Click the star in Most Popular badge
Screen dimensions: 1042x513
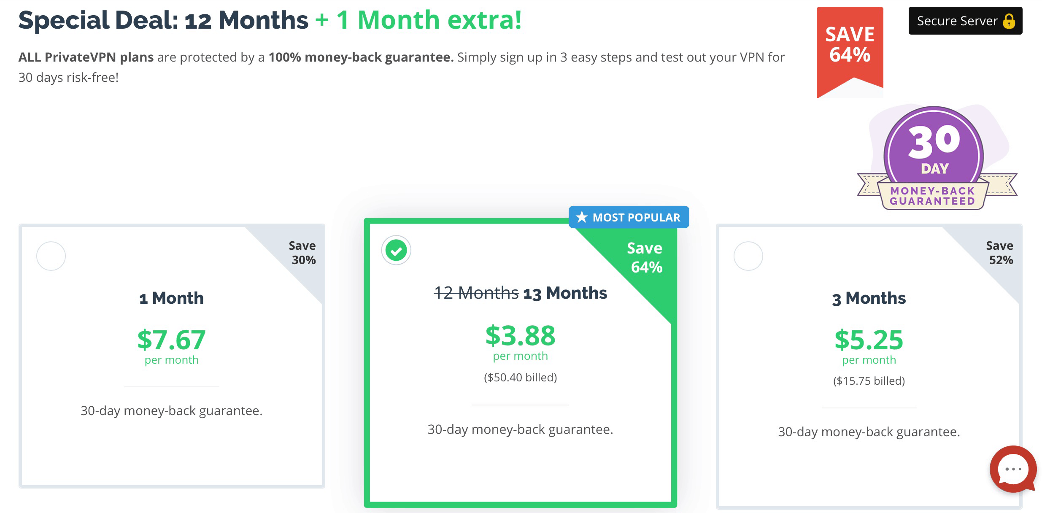click(582, 217)
